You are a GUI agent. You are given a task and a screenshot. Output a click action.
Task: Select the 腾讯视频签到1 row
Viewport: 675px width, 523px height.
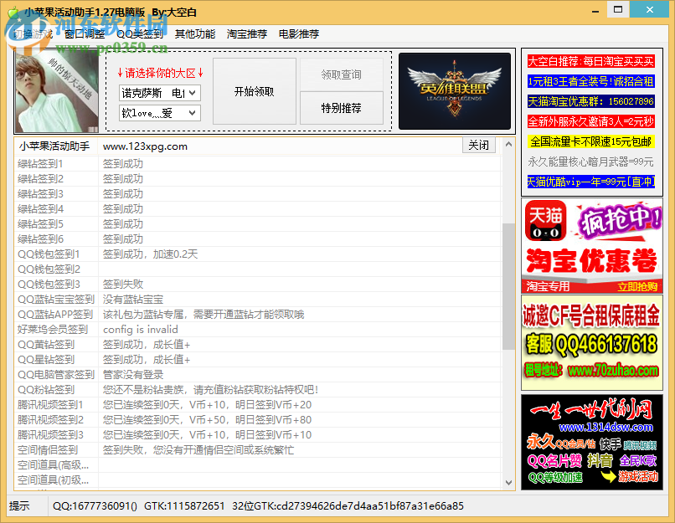(x=257, y=405)
